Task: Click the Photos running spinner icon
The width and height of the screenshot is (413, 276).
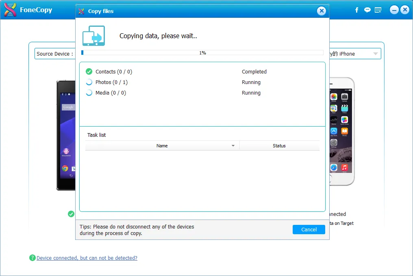Action: (x=89, y=82)
